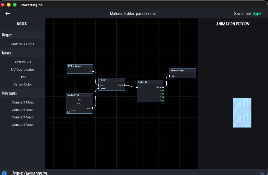This screenshot has width=268, height=175.
Task: Click the UV output port of UV Coordinates node
Action: [93, 72]
